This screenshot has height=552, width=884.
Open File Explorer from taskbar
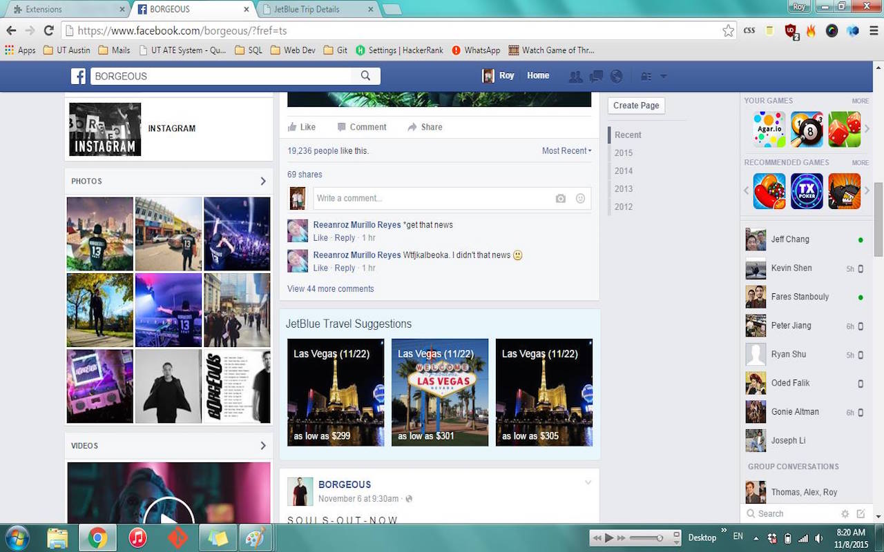pos(57,538)
